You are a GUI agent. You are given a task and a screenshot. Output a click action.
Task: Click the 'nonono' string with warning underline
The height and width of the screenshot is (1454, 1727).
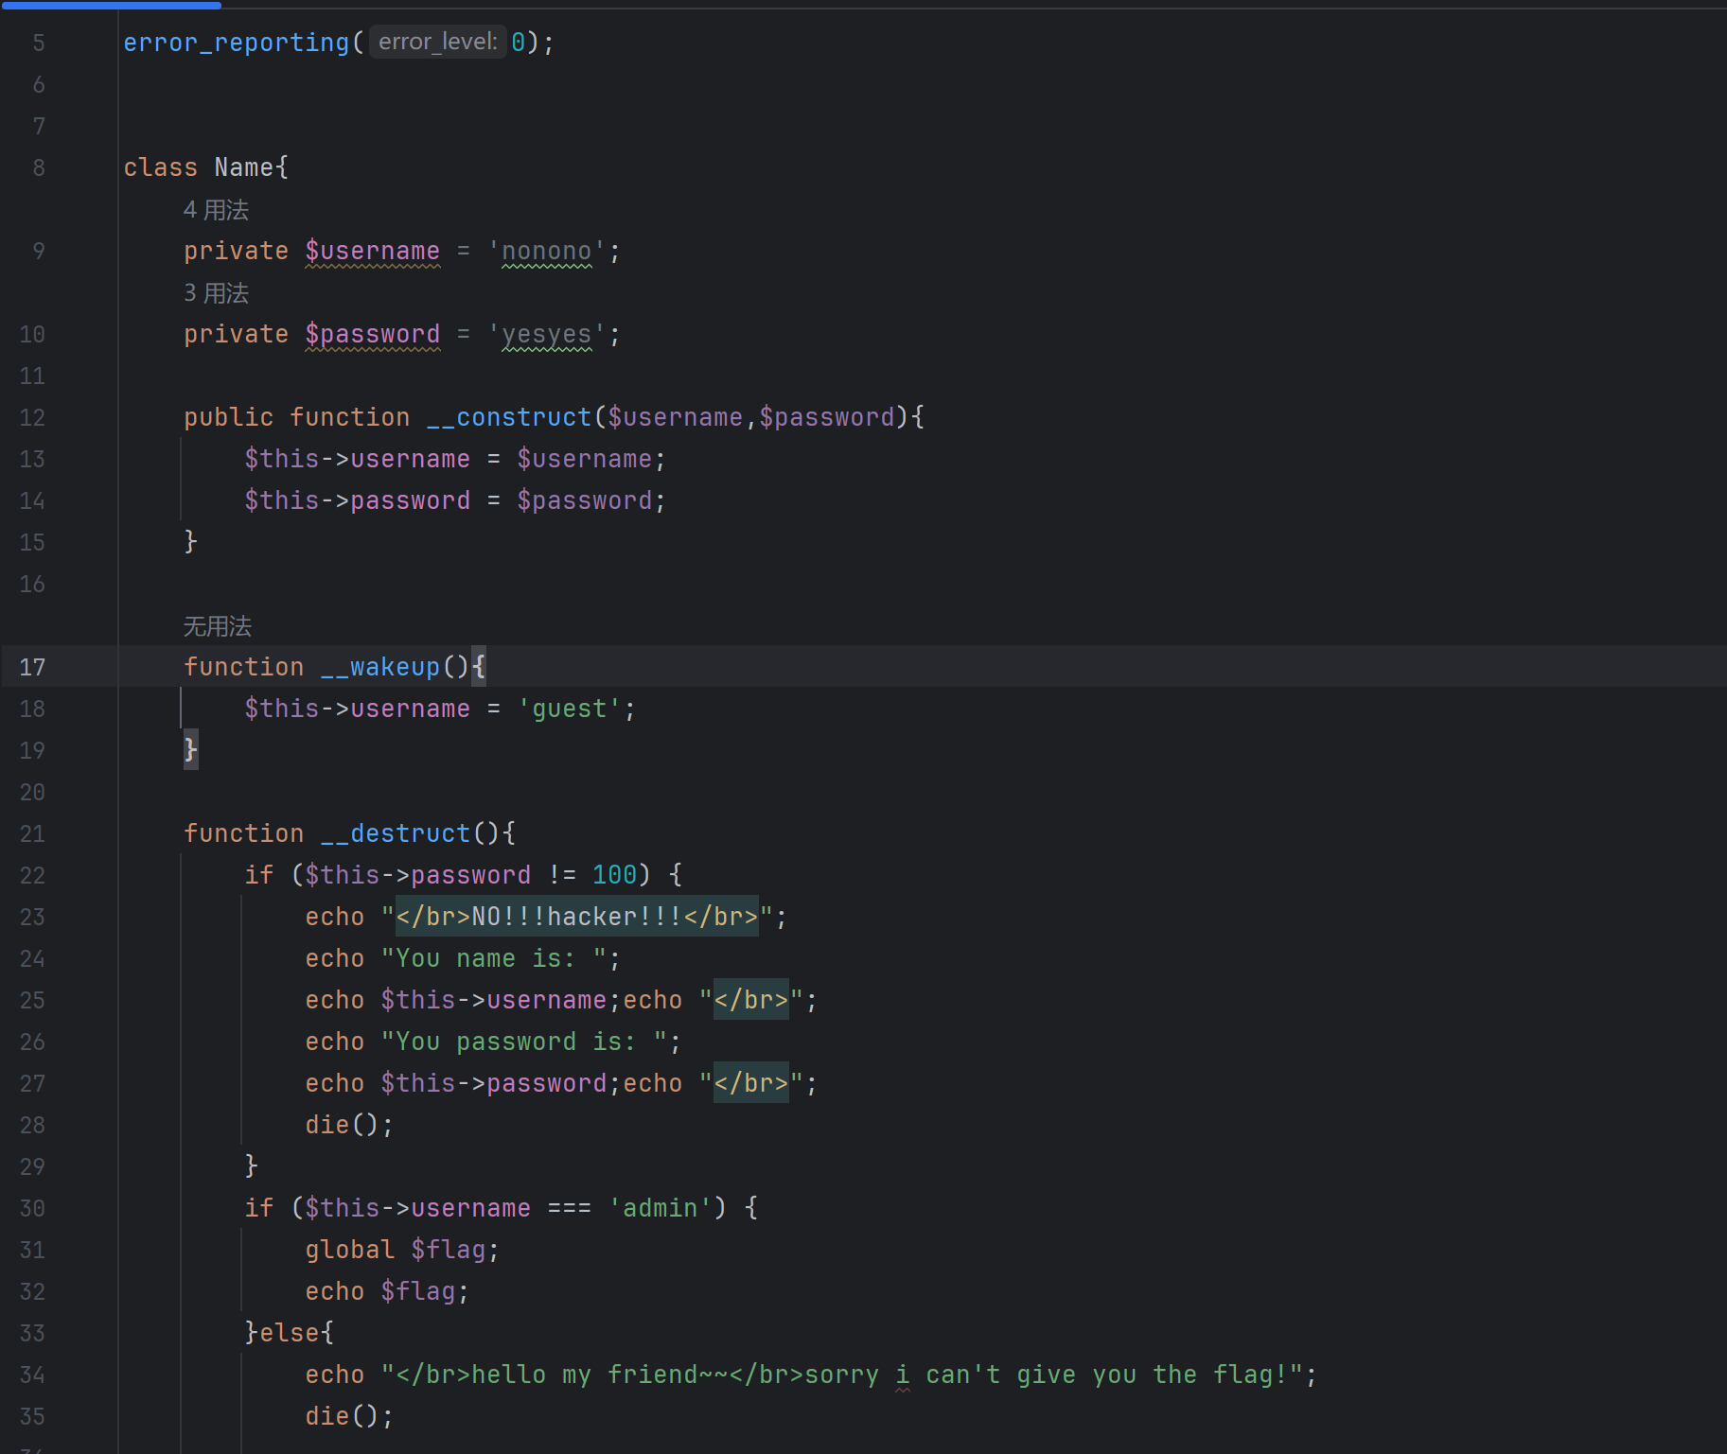(546, 252)
